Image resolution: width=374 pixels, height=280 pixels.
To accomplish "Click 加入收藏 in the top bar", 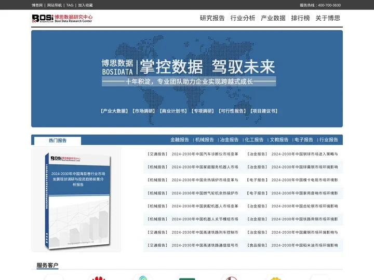I will 85,5.
